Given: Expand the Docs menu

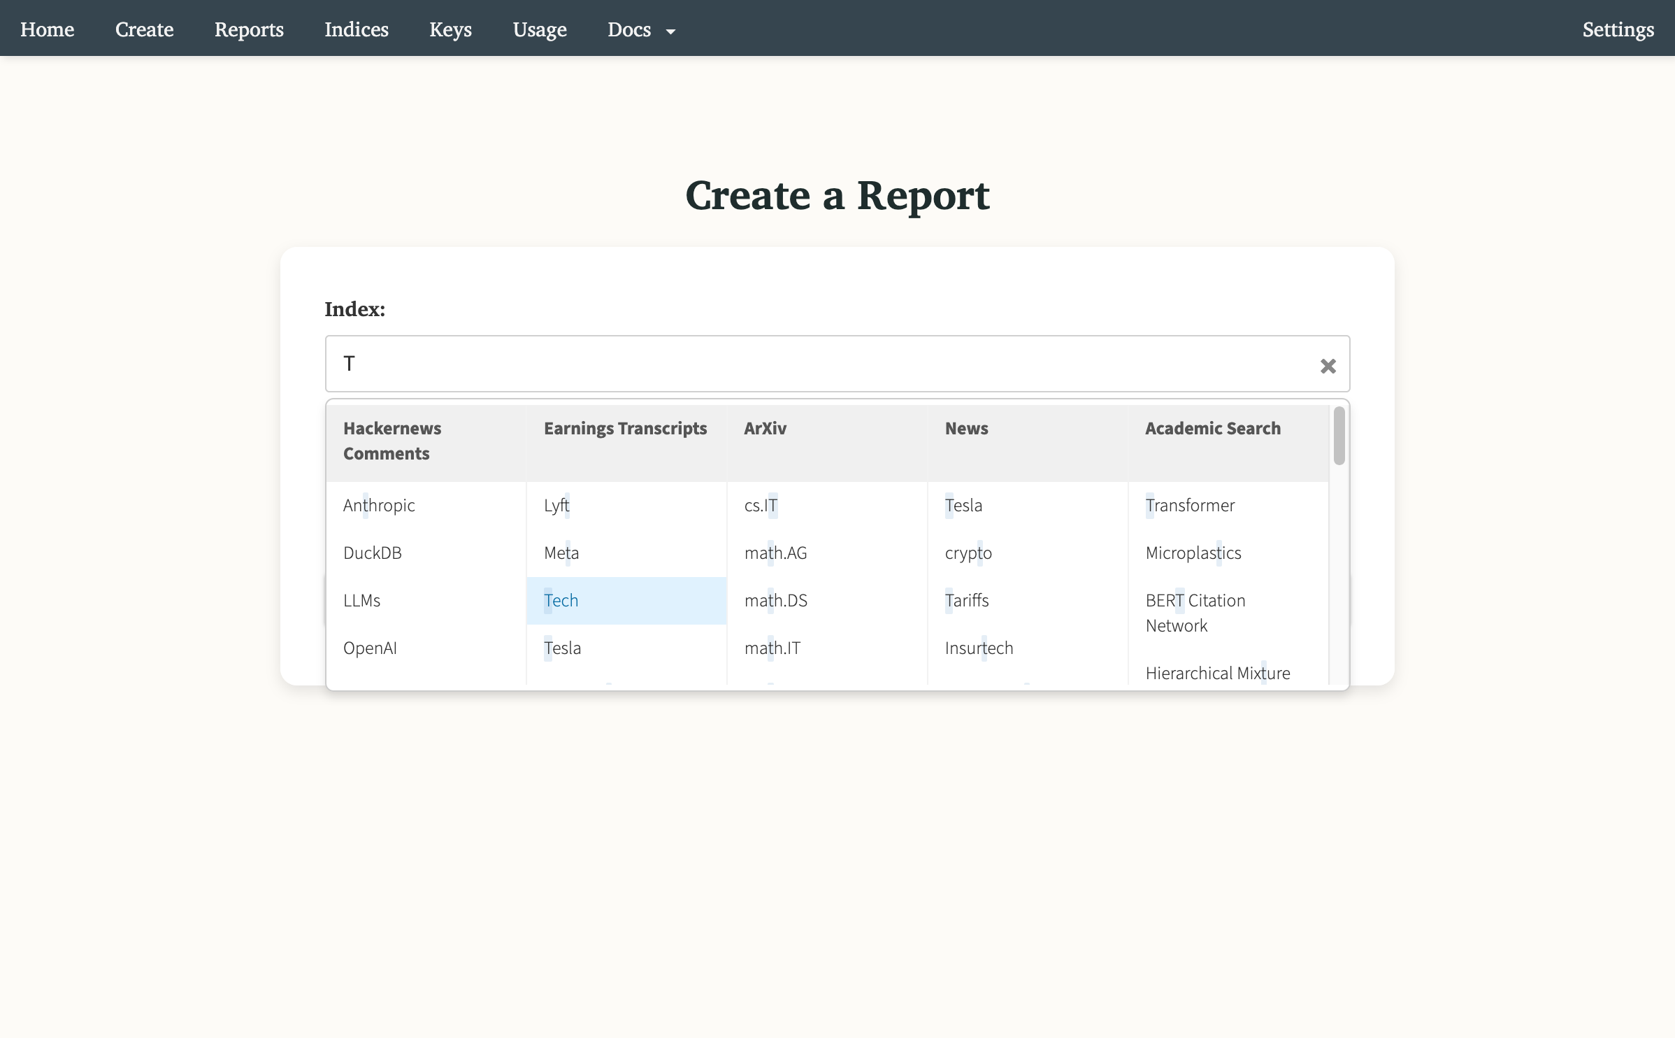Looking at the screenshot, I should click(628, 30).
